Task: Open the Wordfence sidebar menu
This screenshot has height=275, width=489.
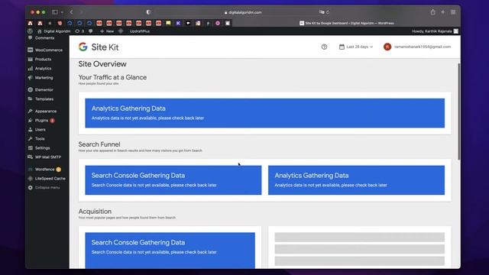Action: point(44,170)
